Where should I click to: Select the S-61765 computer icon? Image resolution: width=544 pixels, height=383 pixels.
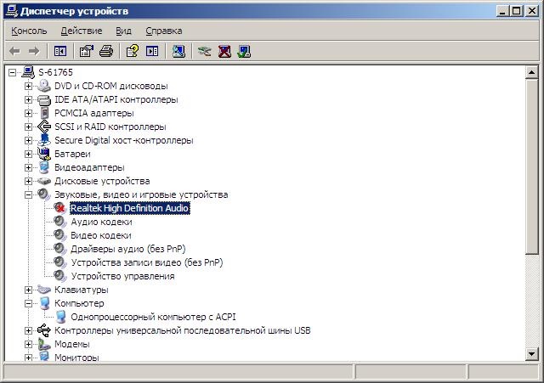[28, 72]
